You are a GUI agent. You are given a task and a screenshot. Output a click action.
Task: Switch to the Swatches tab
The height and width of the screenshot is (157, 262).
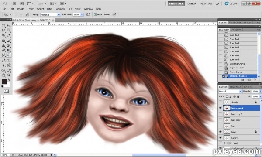235,23
